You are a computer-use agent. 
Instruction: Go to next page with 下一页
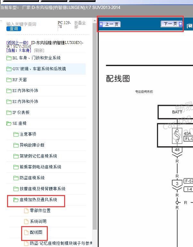click(172, 24)
